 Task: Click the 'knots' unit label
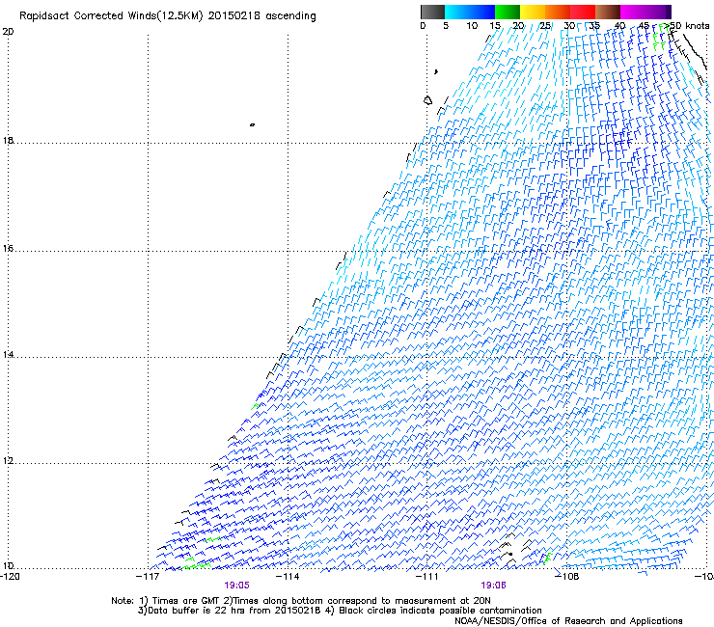point(698,26)
